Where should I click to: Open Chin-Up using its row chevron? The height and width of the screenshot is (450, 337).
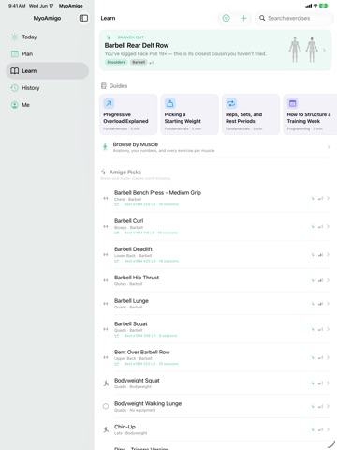point(328,429)
